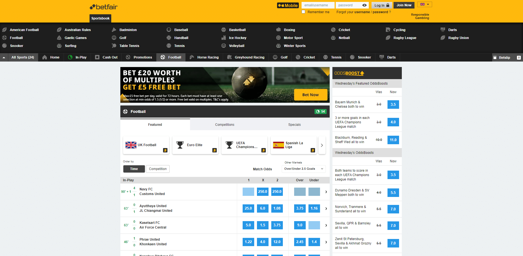Click the Greyhound Racing icon
The height and width of the screenshot is (256, 523).
tap(229, 57)
